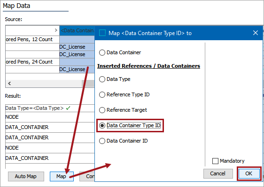The width and height of the screenshot is (264, 187).
Task: Pick the Reference Target radio button
Action: click(102, 110)
